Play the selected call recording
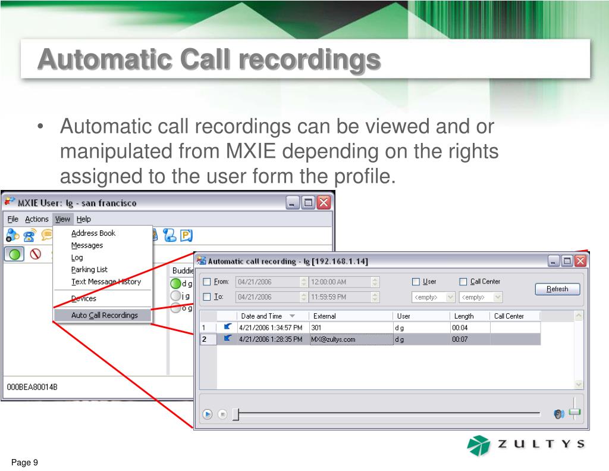Screen dimensions: 609x471 click(208, 414)
